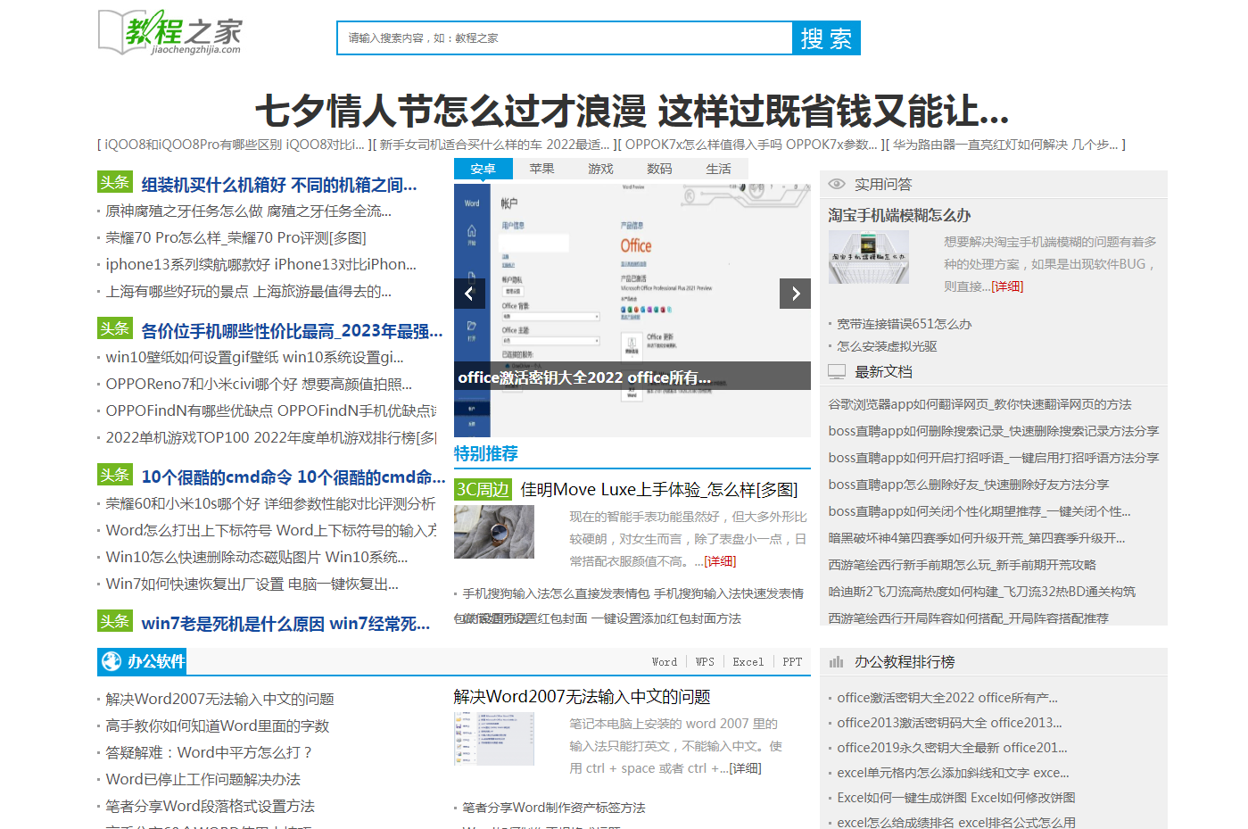Viewport: 1248px width, 829px height.
Task: Focus the search input field
Action: click(565, 37)
